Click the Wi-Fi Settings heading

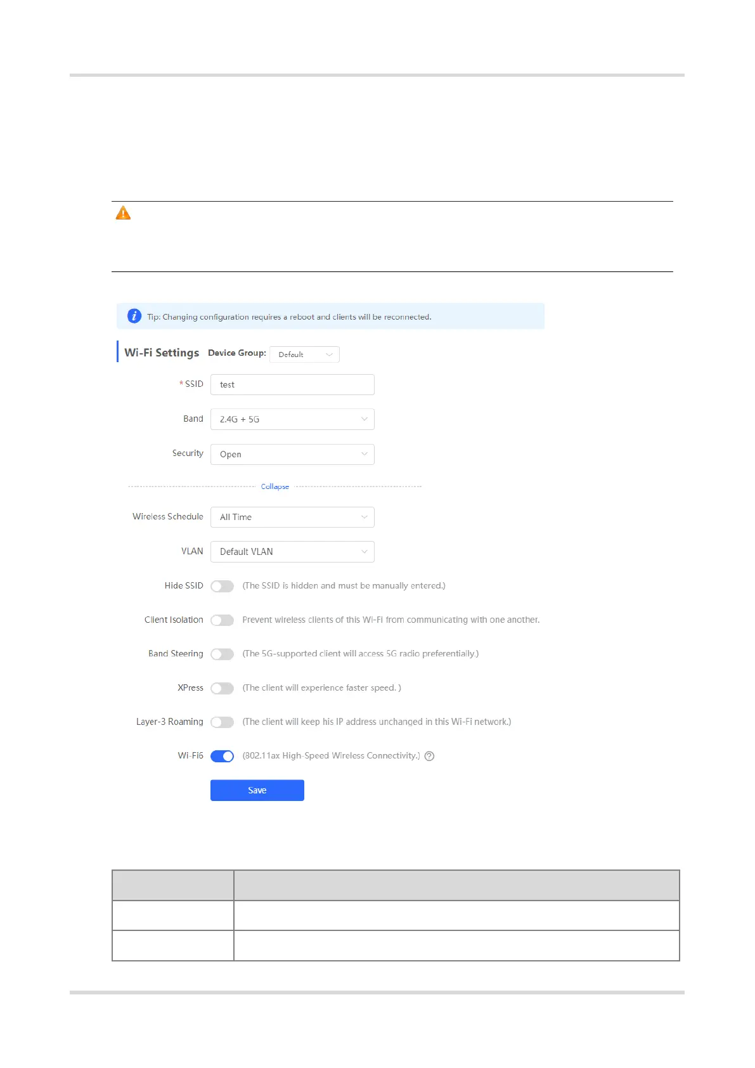pyautogui.click(x=162, y=353)
